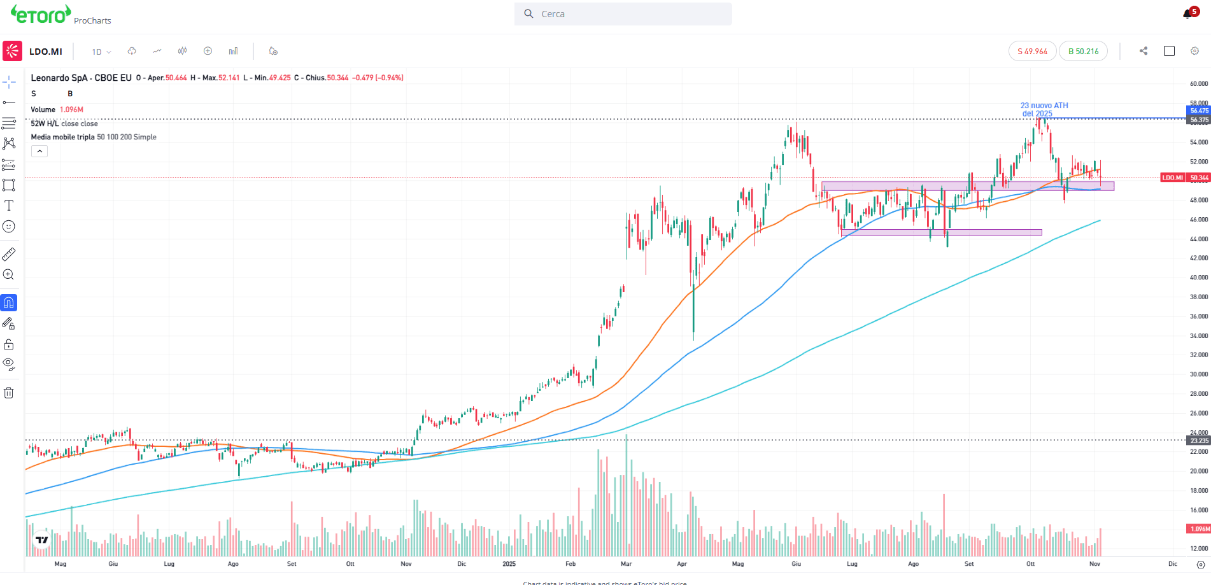Image resolution: width=1211 pixels, height=585 pixels.
Task: Collapse the indicator legend chevron
Action: [x=39, y=152]
